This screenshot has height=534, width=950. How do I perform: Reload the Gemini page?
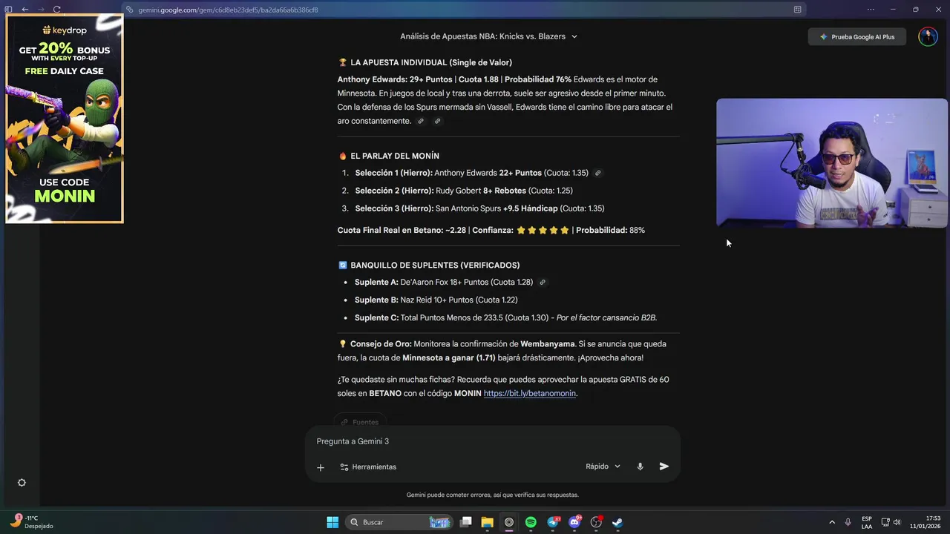56,10
